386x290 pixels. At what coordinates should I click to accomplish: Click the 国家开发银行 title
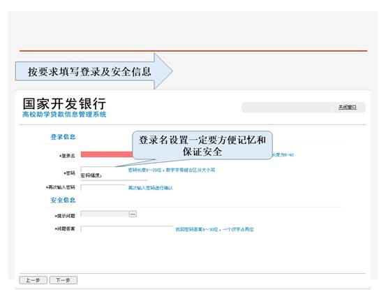click(x=64, y=103)
